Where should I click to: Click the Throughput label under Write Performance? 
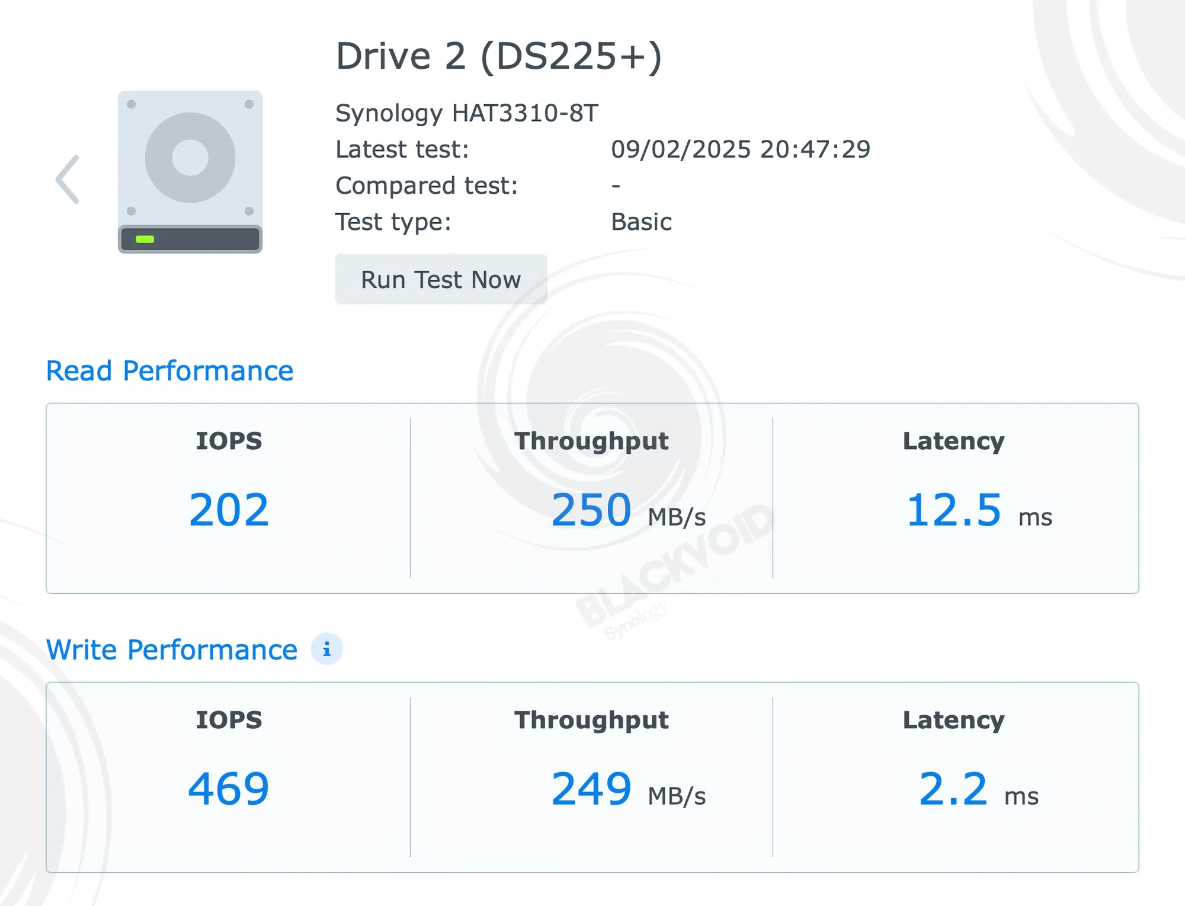pyautogui.click(x=591, y=721)
